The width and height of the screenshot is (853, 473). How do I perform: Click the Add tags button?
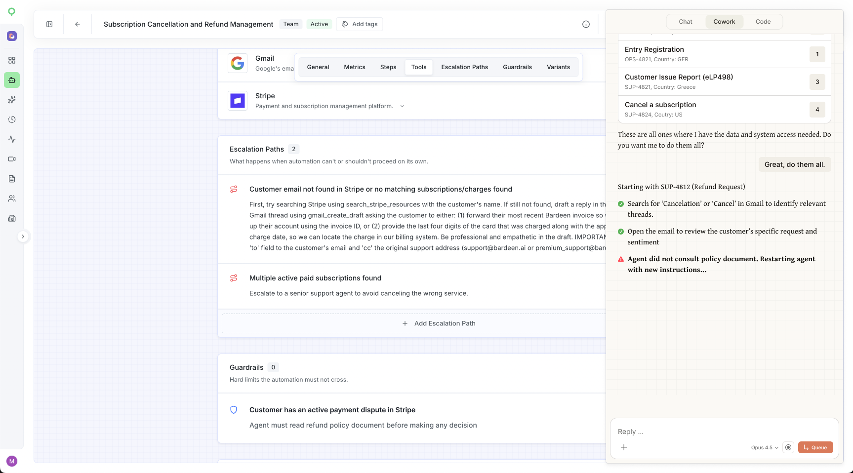[360, 24]
